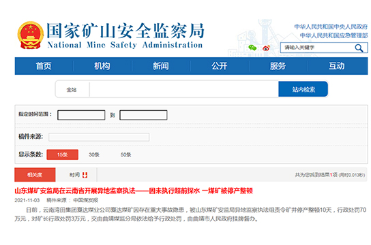Click the header keyword search box
Screen dimensions: 371x245
[x=317, y=48]
